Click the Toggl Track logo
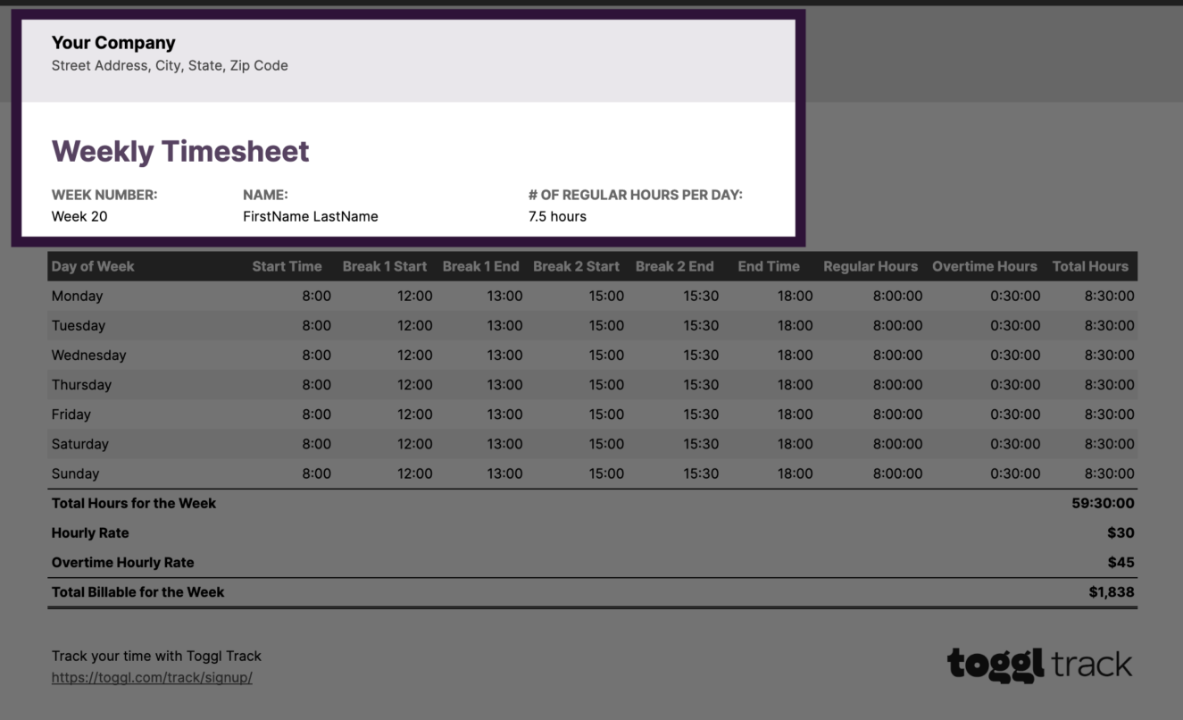 (x=1038, y=665)
